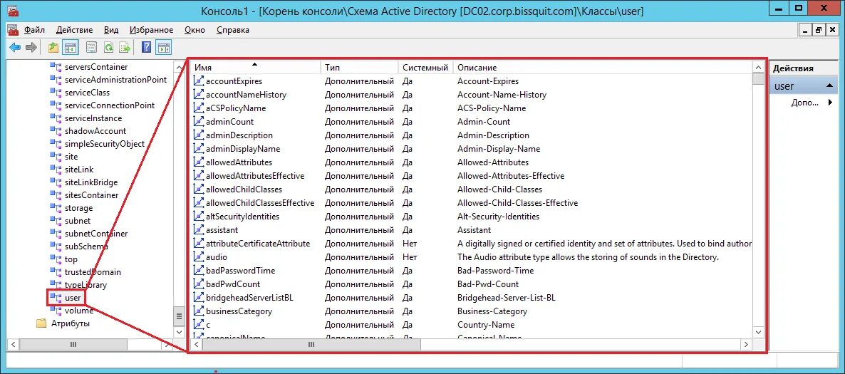Click the shadowAccount class icon
The image size is (845, 374).
[x=56, y=131]
